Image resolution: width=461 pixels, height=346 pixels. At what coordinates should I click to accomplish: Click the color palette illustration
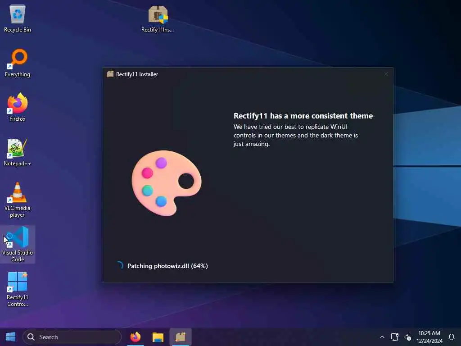tap(167, 183)
